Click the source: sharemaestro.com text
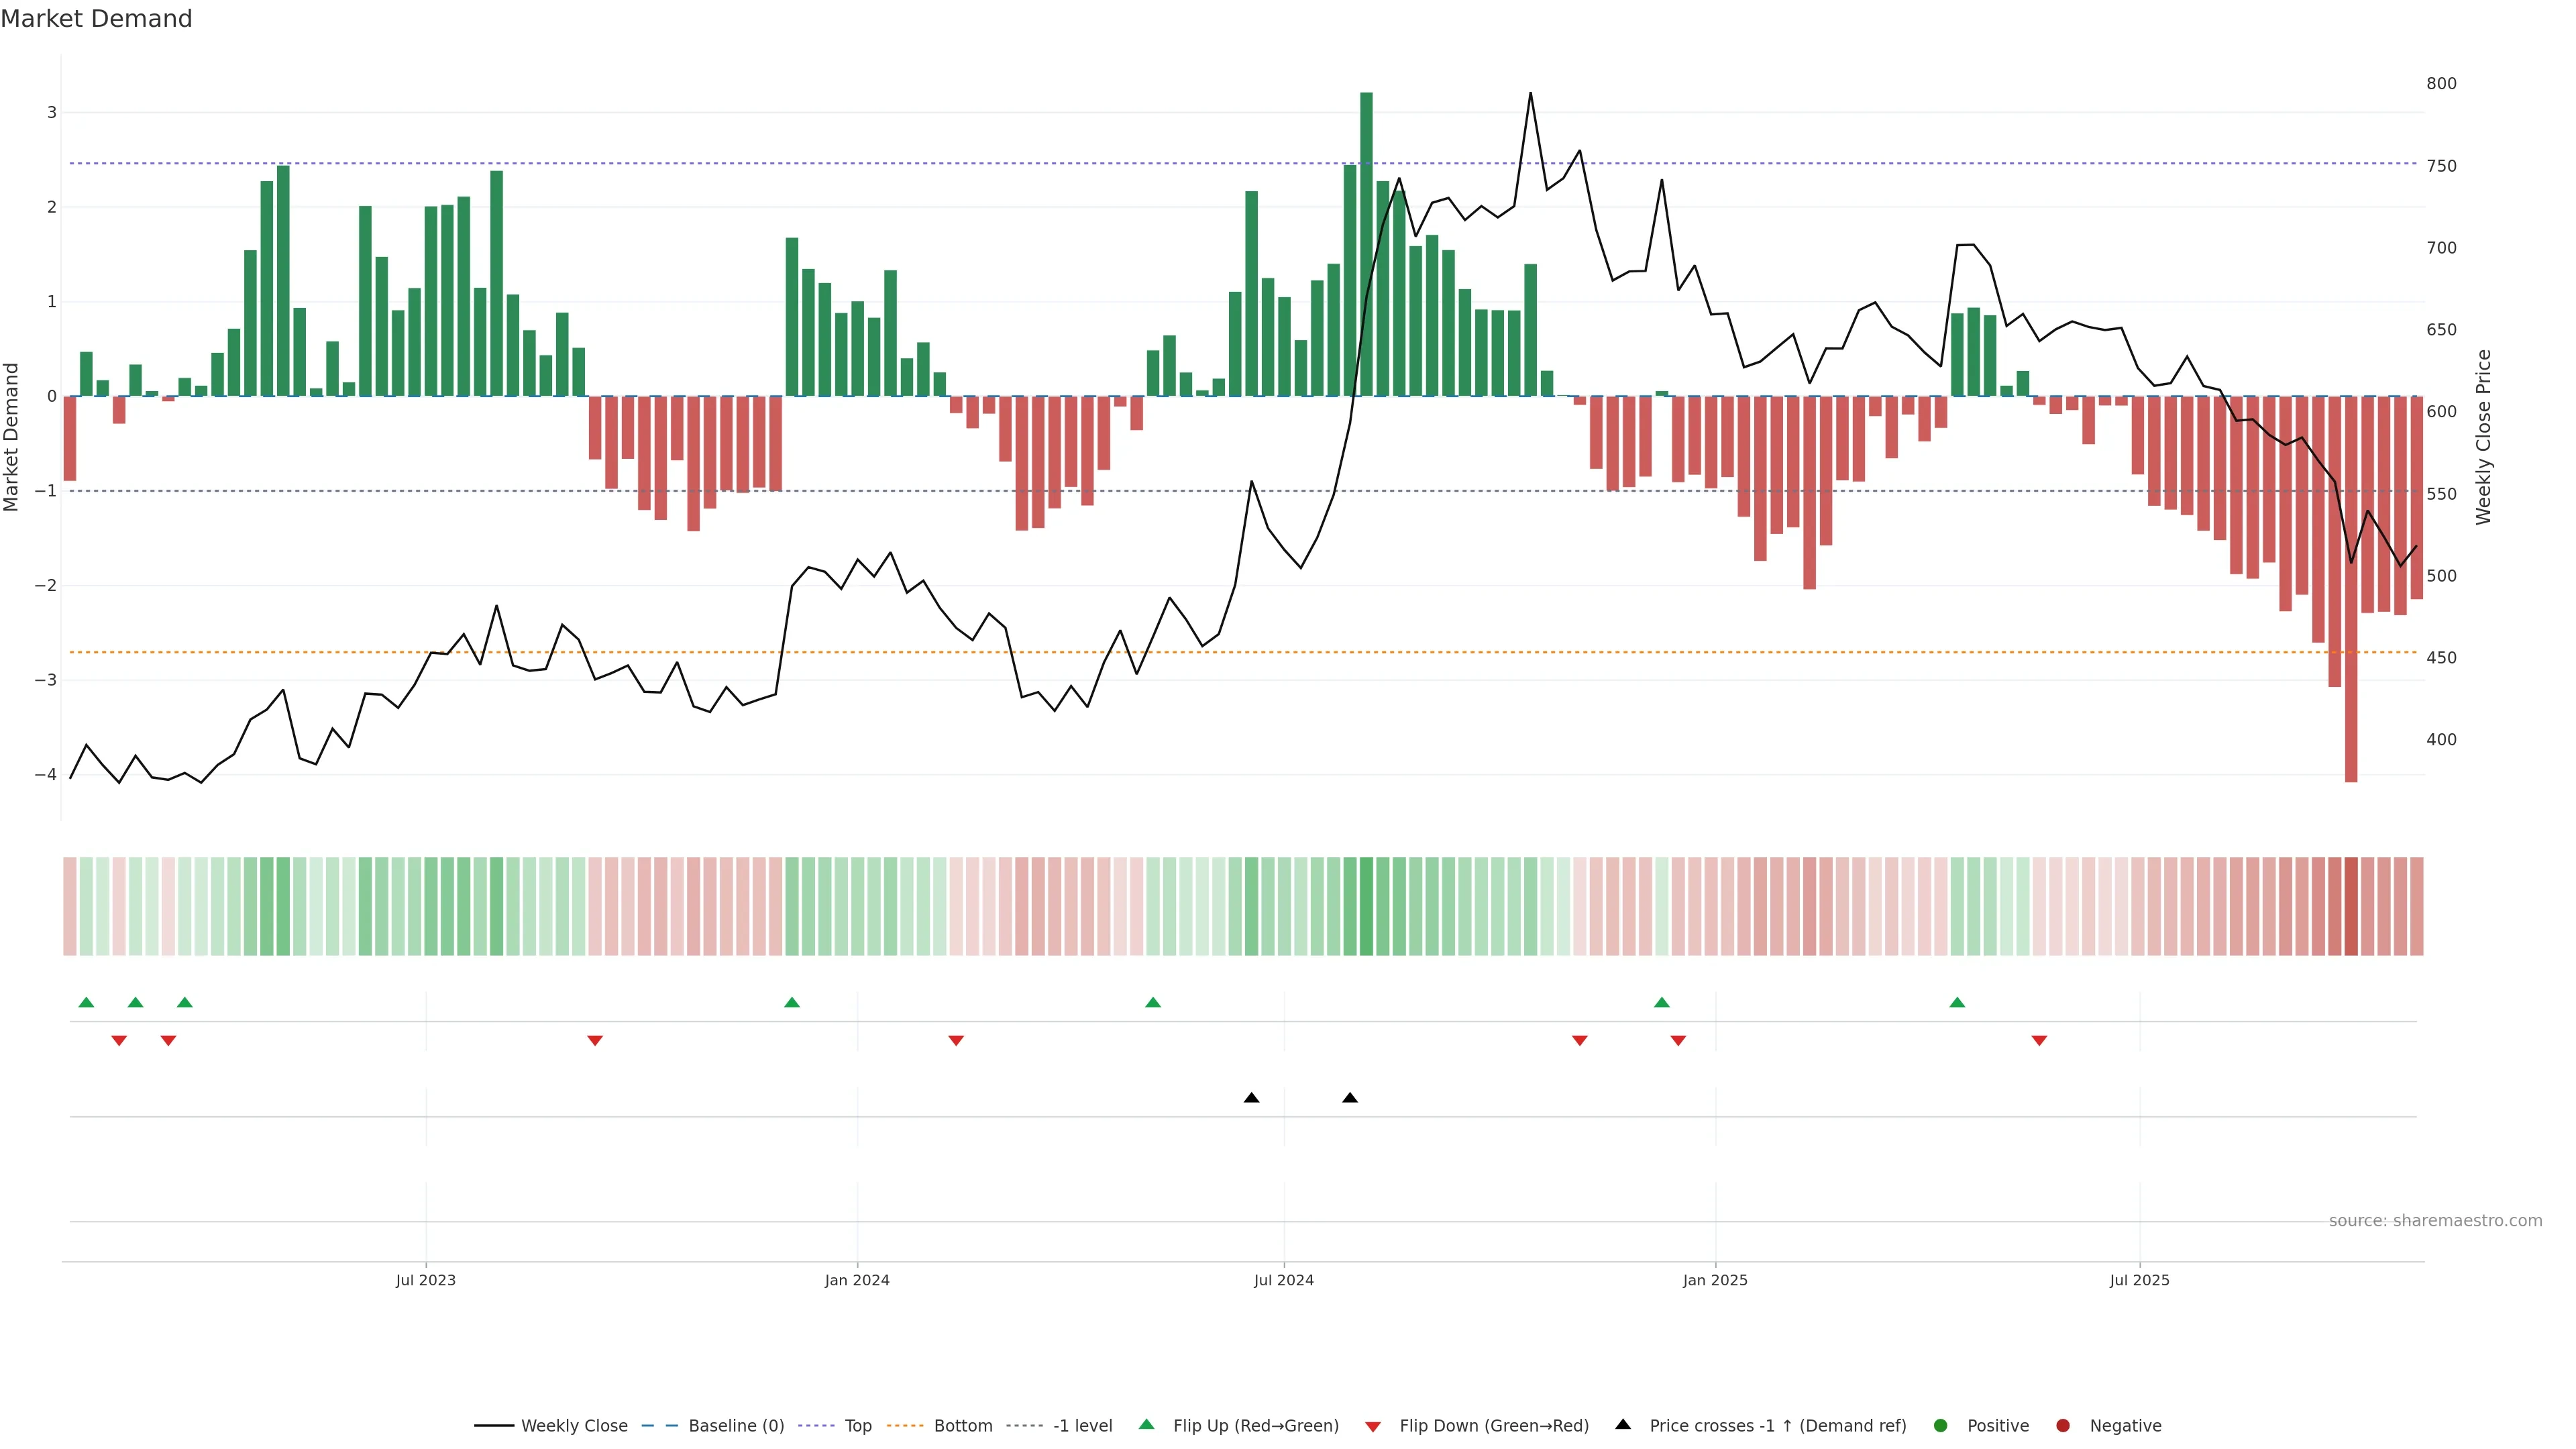Screen dimensions: 2576x1449 2435,1221
